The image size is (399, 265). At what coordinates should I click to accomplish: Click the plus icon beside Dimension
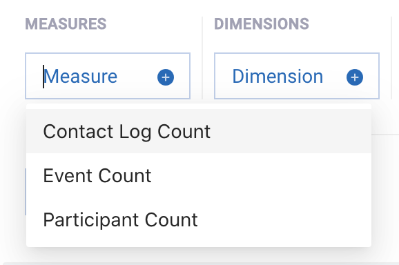coord(355,77)
